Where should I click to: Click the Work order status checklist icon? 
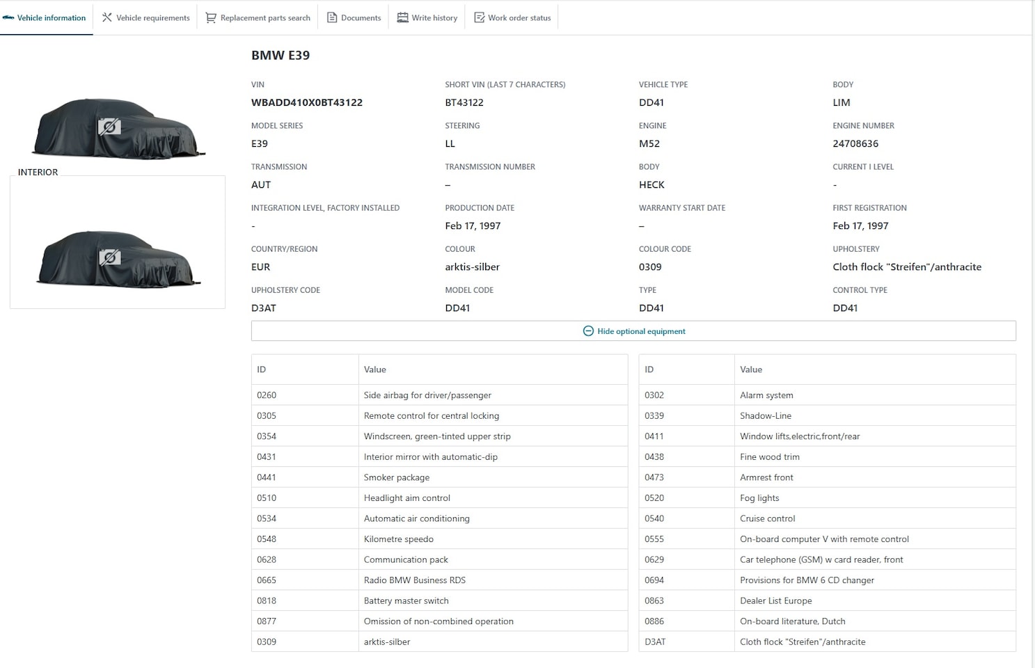tap(479, 17)
